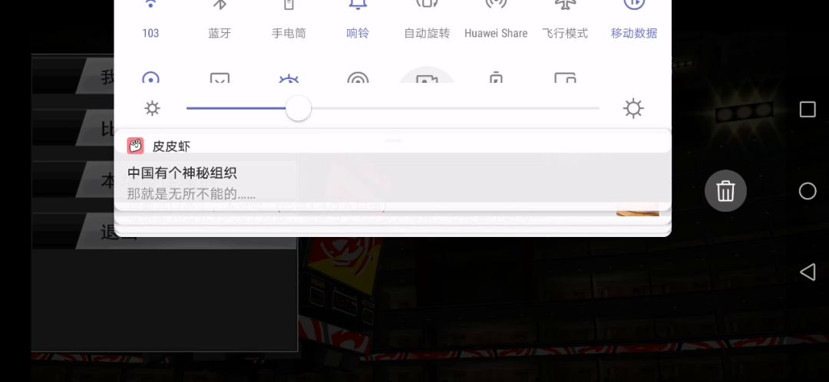The height and width of the screenshot is (382, 829).
Task: Click the brightness slider handle
Action: tap(298, 108)
